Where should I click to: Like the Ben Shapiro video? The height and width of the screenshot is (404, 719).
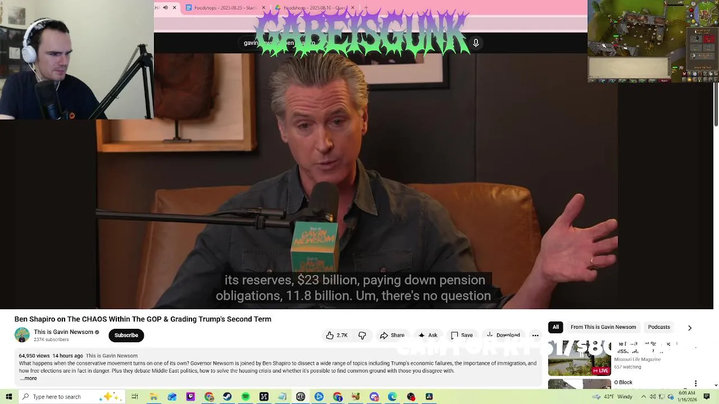click(336, 335)
